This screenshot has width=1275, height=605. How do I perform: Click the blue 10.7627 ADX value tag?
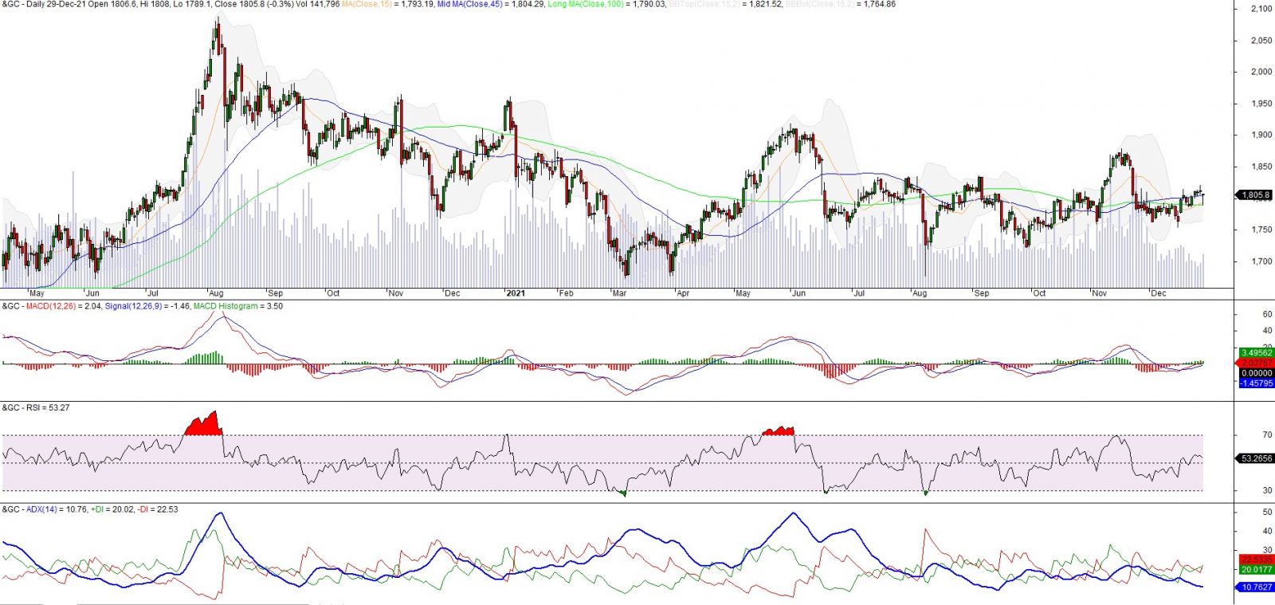1254,587
